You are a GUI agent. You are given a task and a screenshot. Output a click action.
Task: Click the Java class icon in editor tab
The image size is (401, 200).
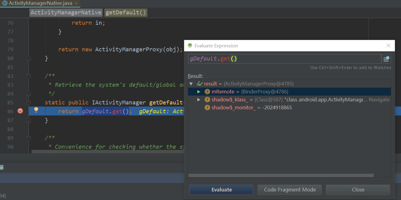(x=5, y=4)
